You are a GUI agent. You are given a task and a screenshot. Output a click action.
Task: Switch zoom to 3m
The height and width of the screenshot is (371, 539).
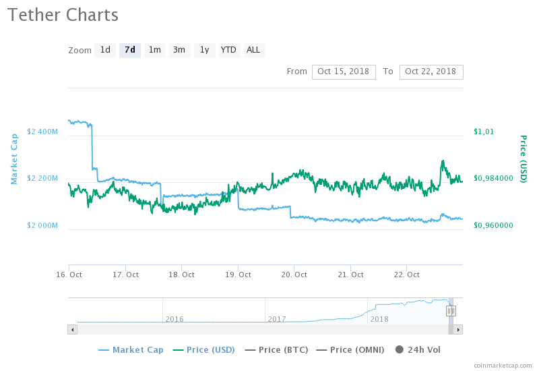(179, 50)
